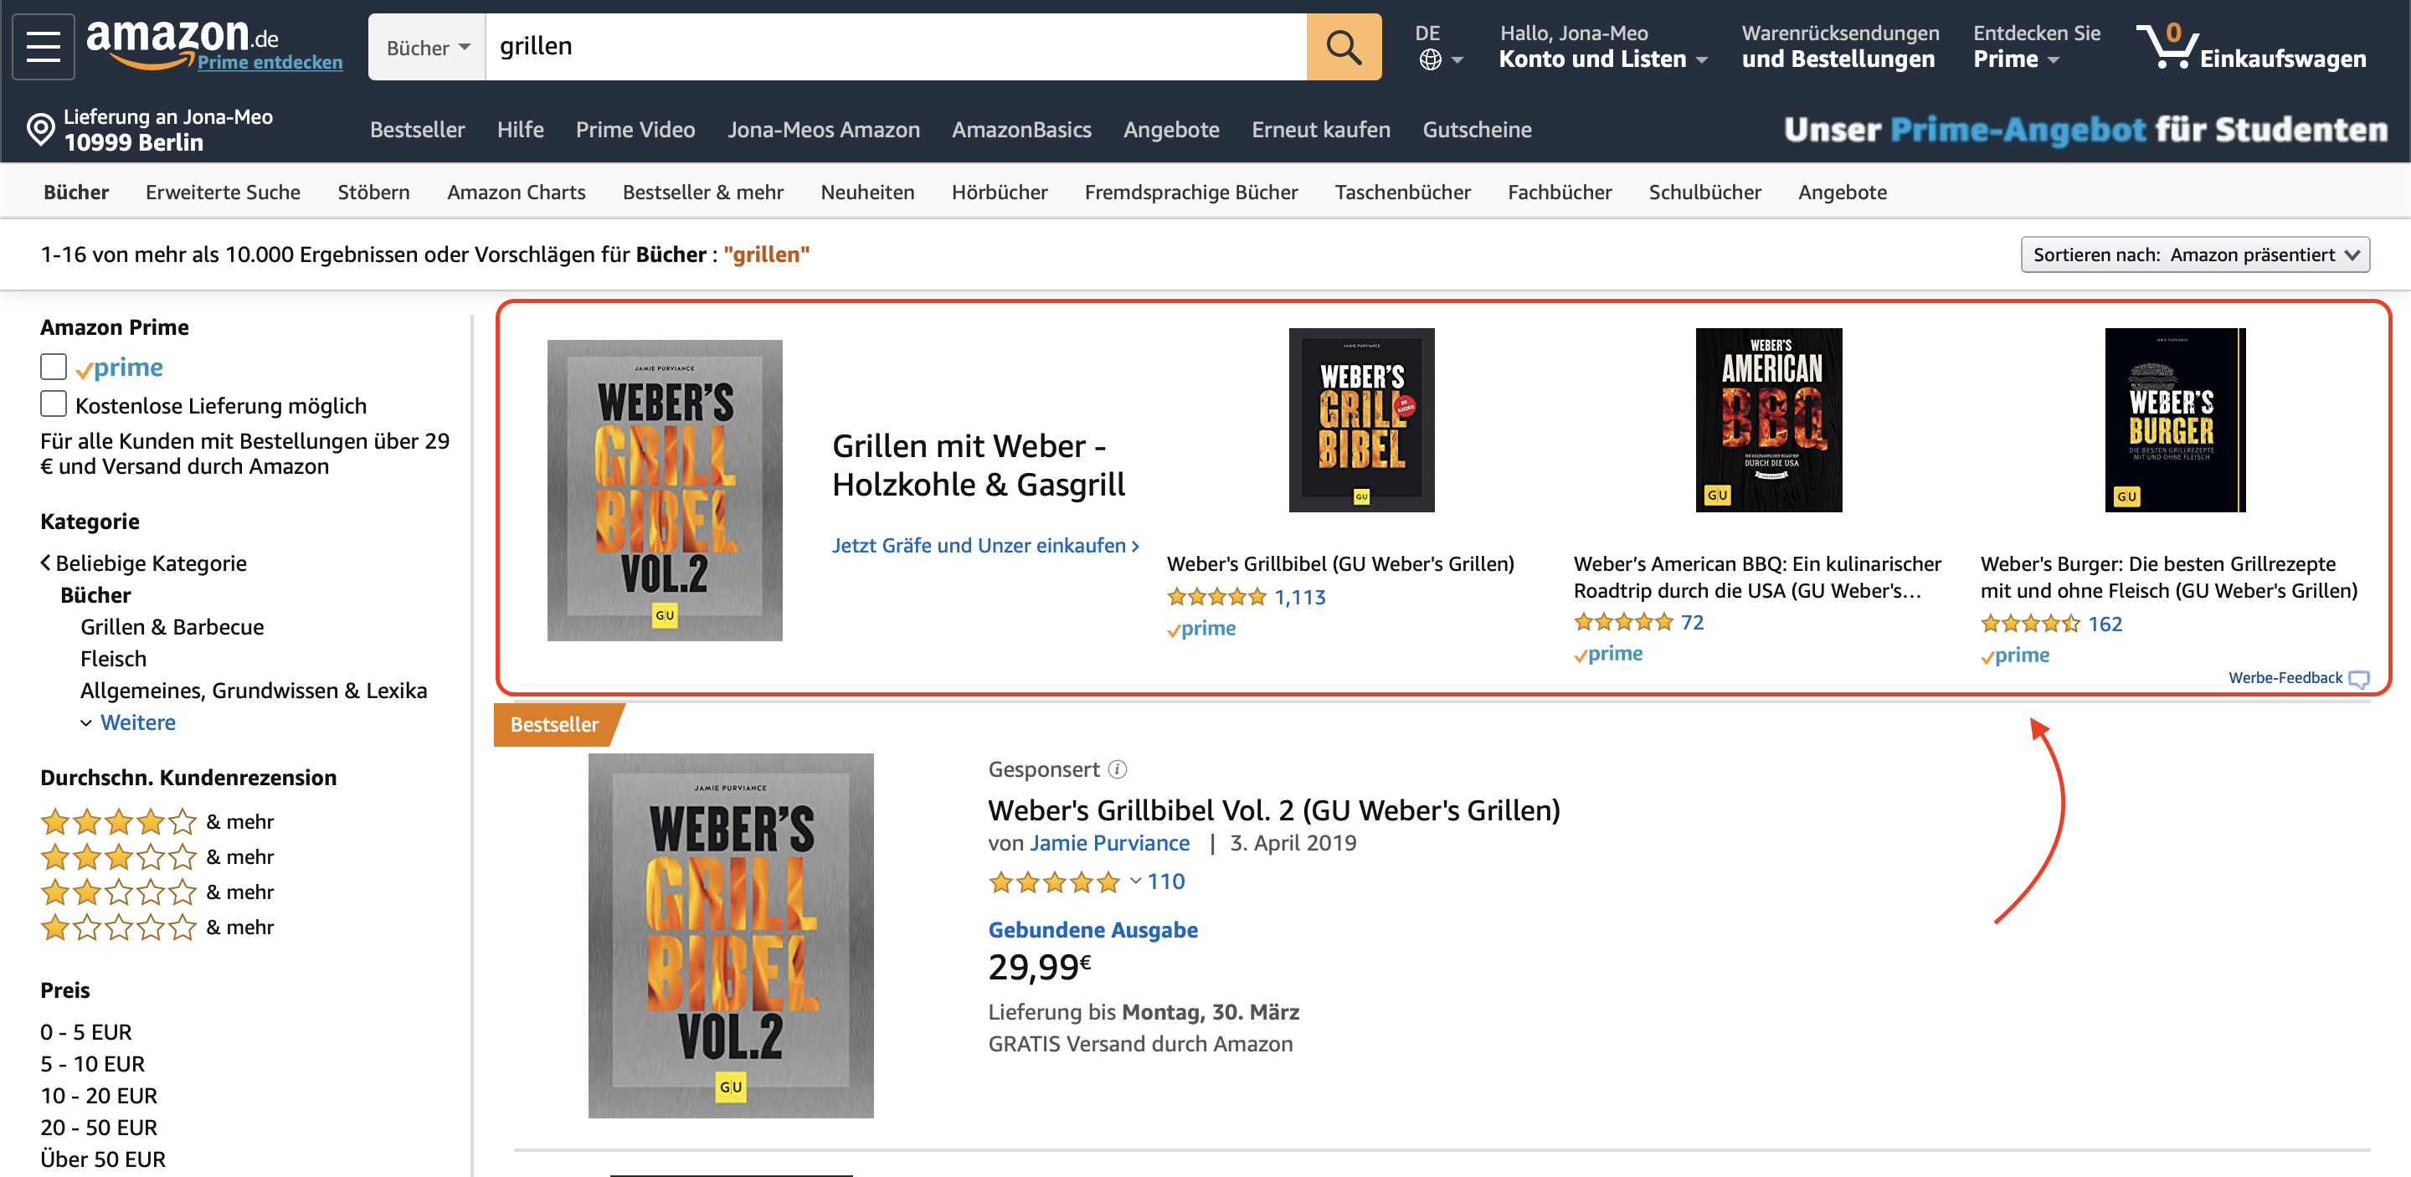Click the back chevron before Beliebige Kategorie

44,563
